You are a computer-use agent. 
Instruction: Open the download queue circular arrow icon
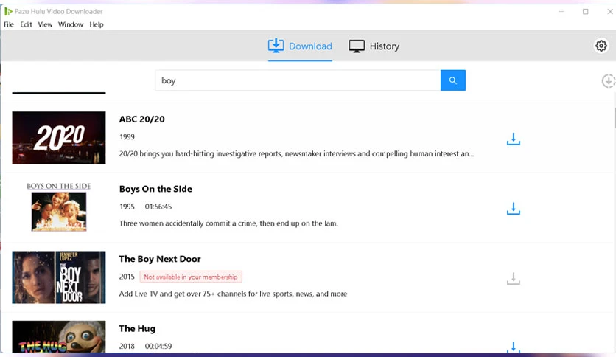point(608,81)
